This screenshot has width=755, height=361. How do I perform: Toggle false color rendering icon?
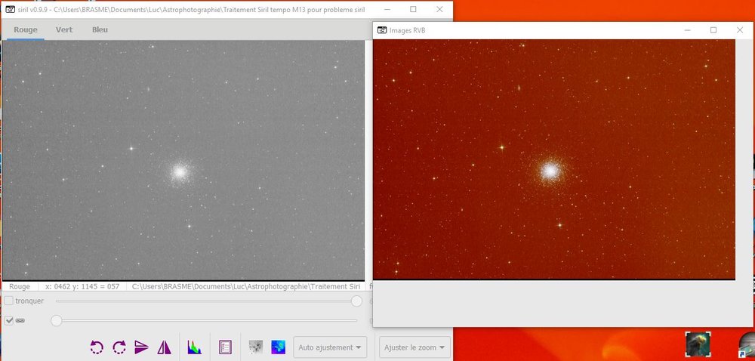coord(278,347)
